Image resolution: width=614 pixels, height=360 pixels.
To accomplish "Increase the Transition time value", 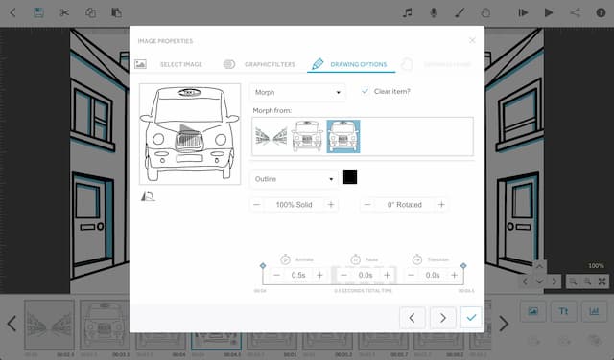I will click(x=454, y=275).
